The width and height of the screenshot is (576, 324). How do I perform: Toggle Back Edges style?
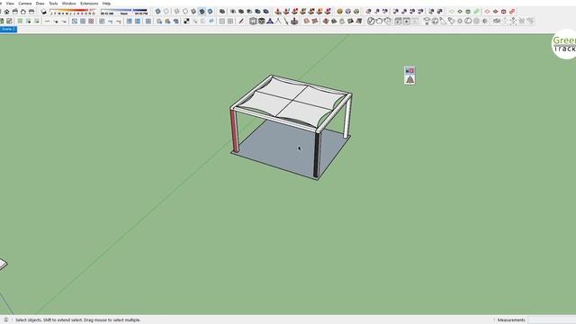tap(166, 12)
